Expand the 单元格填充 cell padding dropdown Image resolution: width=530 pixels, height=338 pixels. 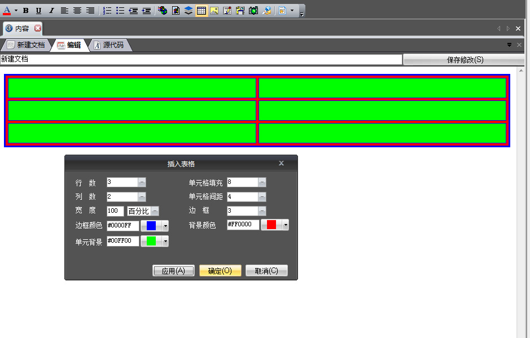click(x=262, y=182)
